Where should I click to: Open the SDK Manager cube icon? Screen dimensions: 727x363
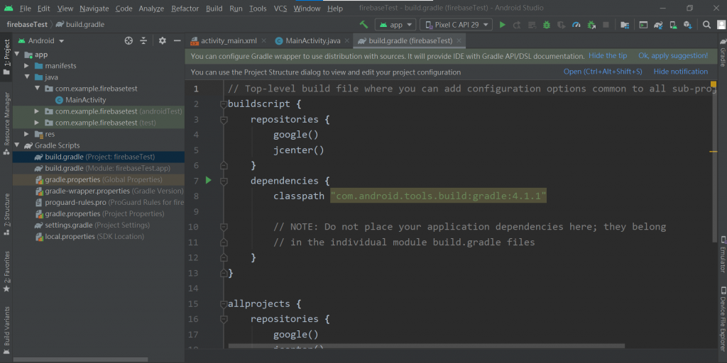688,25
